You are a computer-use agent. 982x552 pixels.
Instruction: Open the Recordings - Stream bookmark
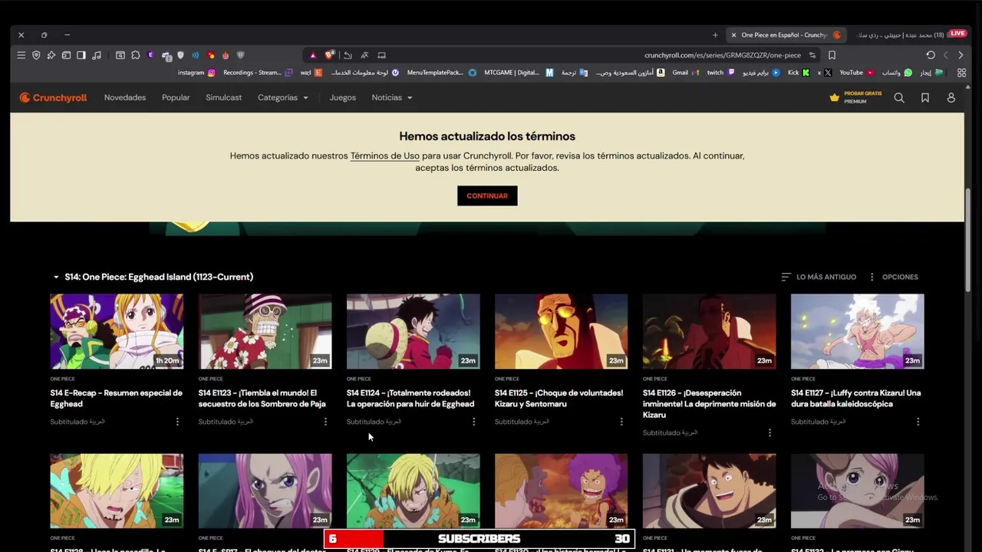click(258, 73)
